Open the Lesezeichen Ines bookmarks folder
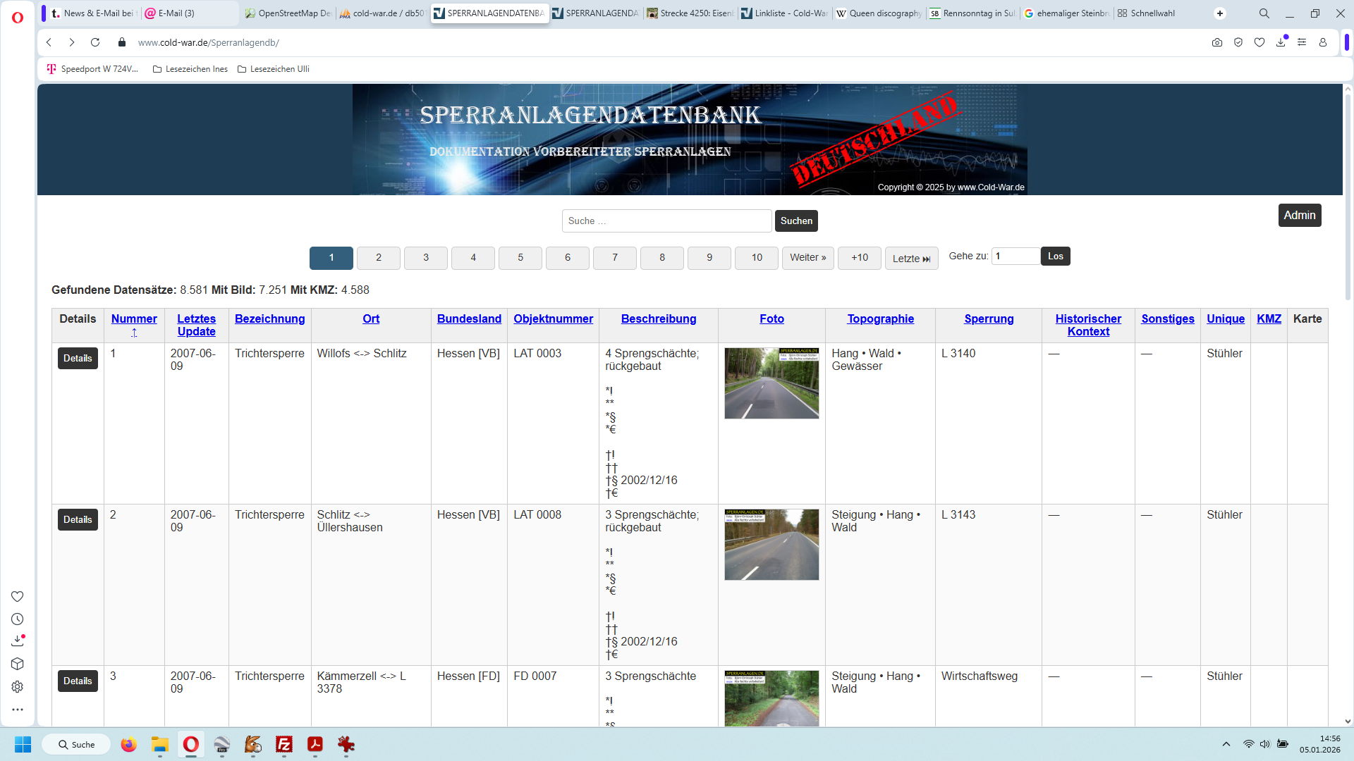This screenshot has height=761, width=1354. [x=190, y=69]
